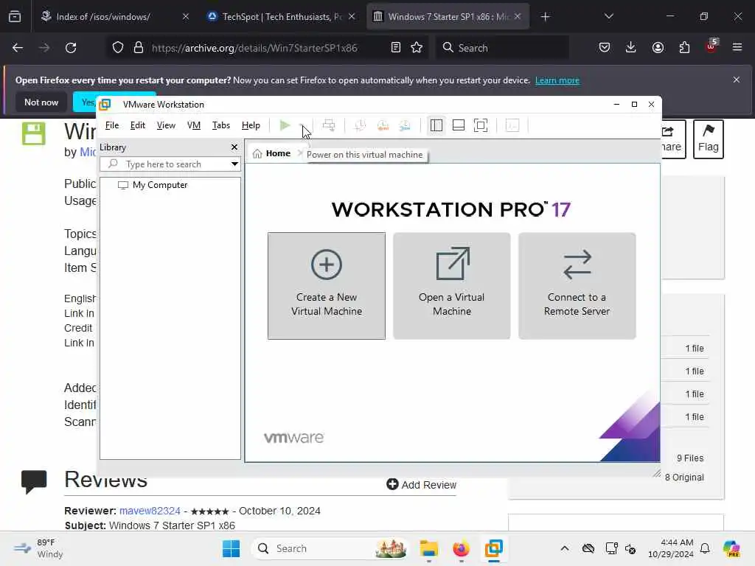755x566 pixels.
Task: Open the Firefox Extensions puzzle icon
Action: (x=684, y=48)
